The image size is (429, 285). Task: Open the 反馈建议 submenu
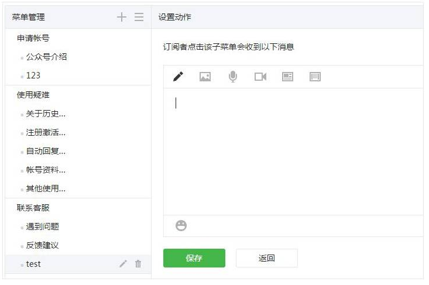coord(42,245)
